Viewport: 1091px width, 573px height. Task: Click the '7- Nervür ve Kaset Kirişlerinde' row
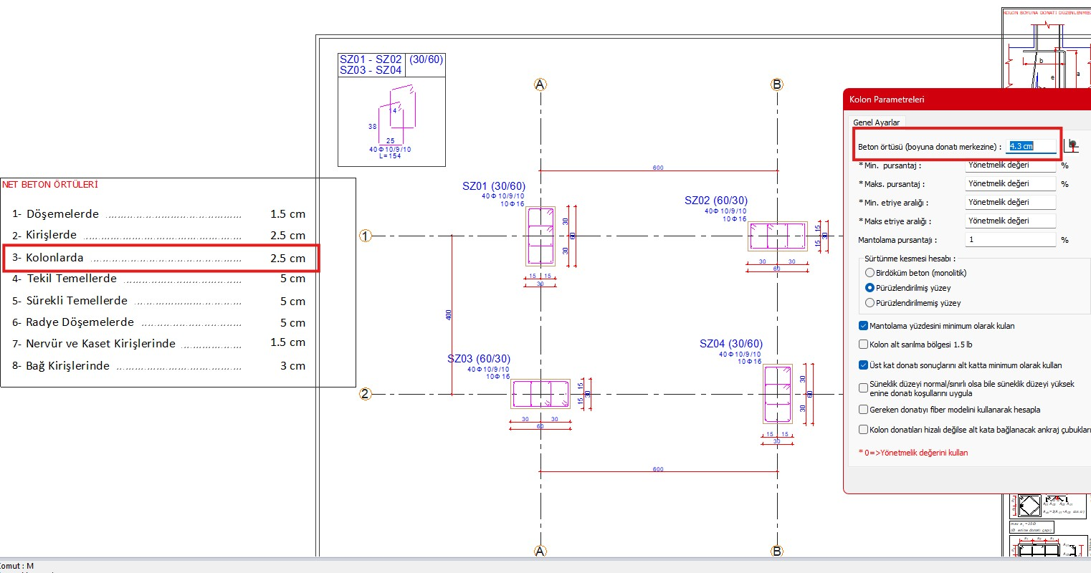tap(158, 343)
